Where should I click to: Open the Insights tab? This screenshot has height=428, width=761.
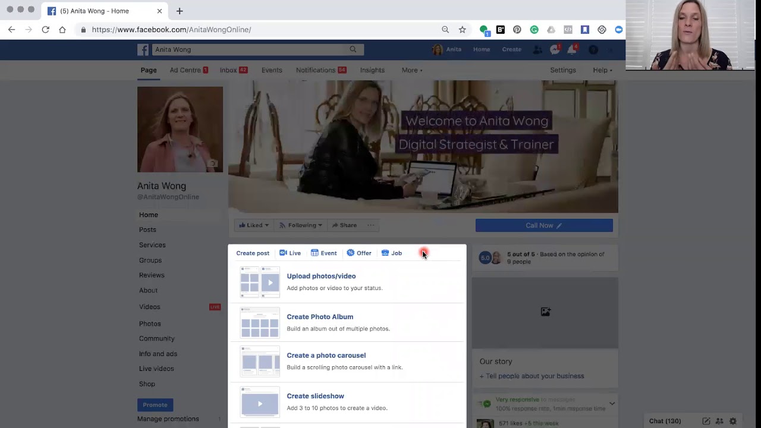(372, 70)
